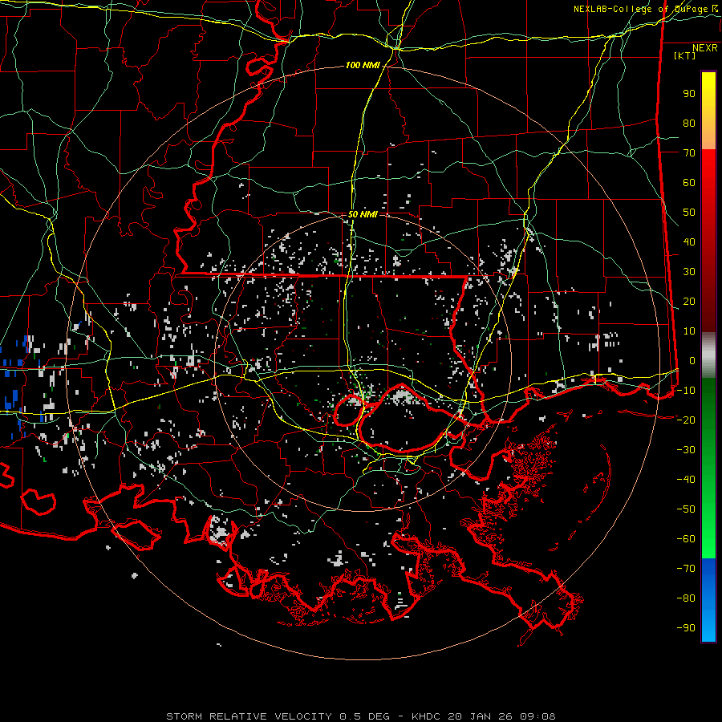Click the time "09:08" in the caption
This screenshot has width=722, height=722.
pyautogui.click(x=537, y=716)
